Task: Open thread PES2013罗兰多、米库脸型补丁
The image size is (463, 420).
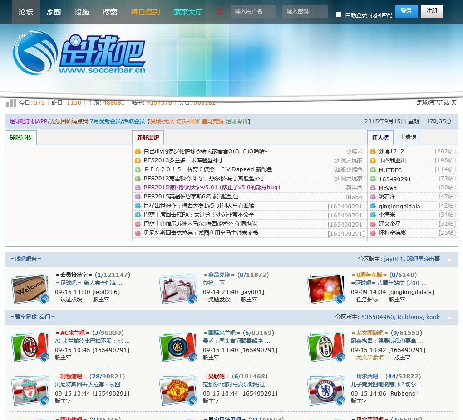Action: tap(184, 160)
